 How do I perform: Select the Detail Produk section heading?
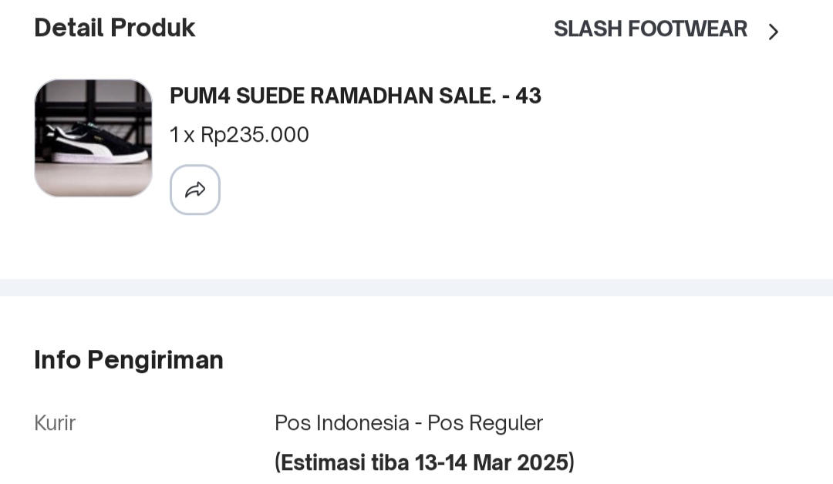[115, 28]
